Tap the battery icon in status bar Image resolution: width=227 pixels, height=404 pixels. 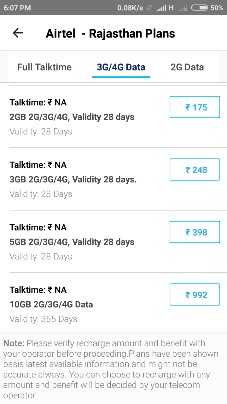200,8
